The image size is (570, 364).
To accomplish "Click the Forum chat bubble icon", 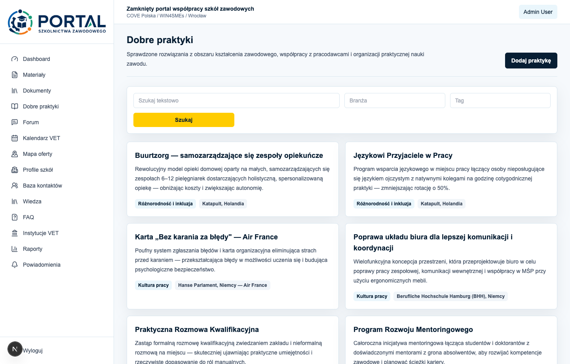I will 15,122.
